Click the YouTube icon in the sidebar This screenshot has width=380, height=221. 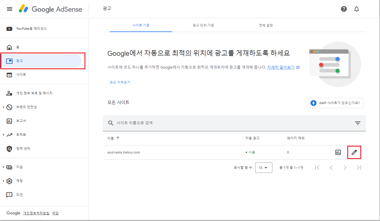tap(10, 29)
